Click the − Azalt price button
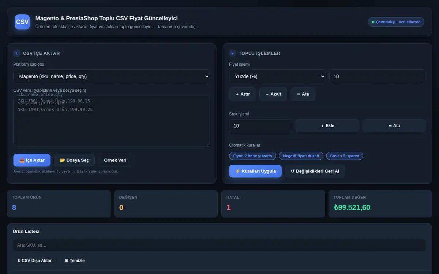This screenshot has width=439, height=274. click(273, 94)
